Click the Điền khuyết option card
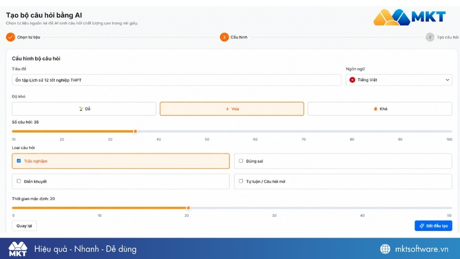460x259 pixels. 121,182
